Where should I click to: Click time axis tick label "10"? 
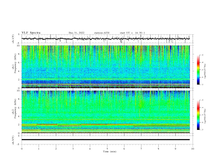(x=193, y=149)
